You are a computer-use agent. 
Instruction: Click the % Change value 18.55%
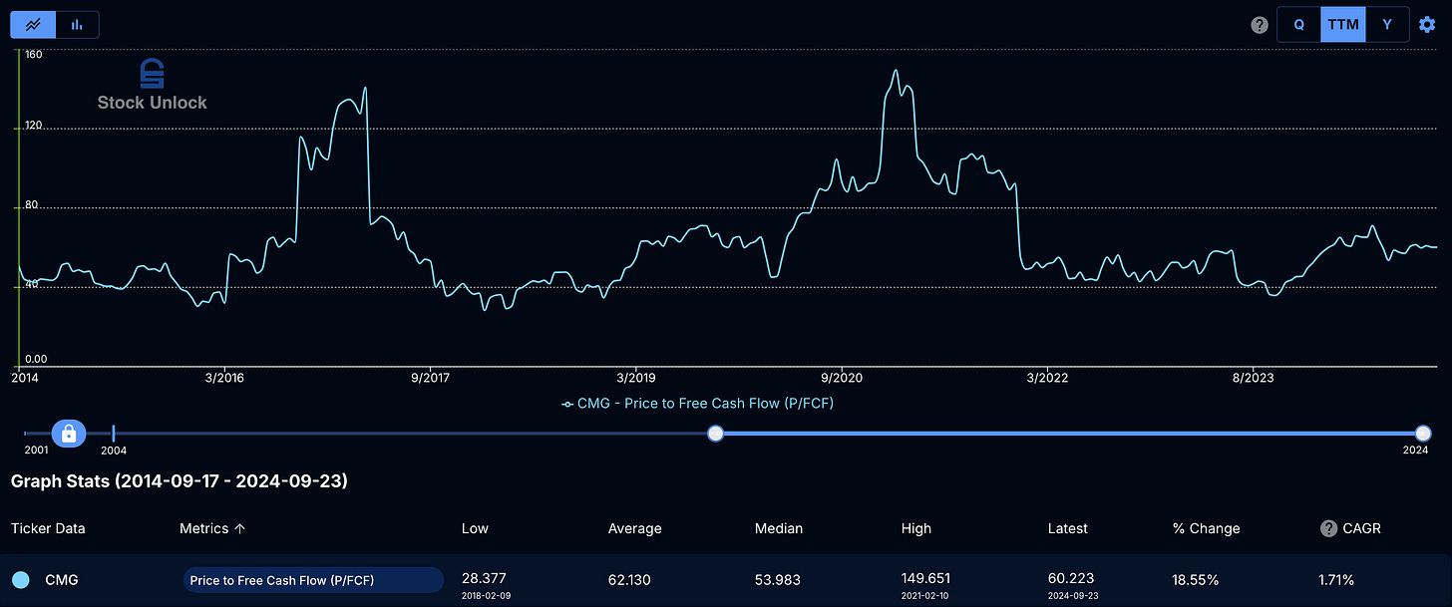pyautogui.click(x=1197, y=579)
